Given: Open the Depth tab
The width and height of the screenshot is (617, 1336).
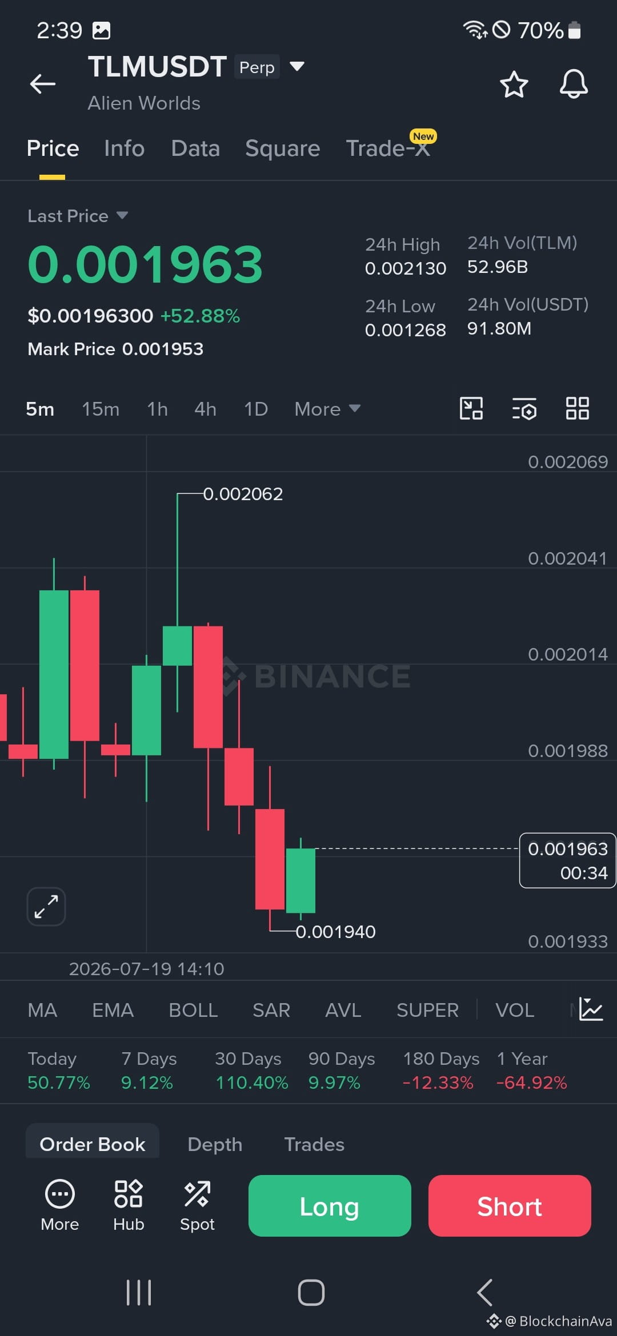Looking at the screenshot, I should point(215,1144).
